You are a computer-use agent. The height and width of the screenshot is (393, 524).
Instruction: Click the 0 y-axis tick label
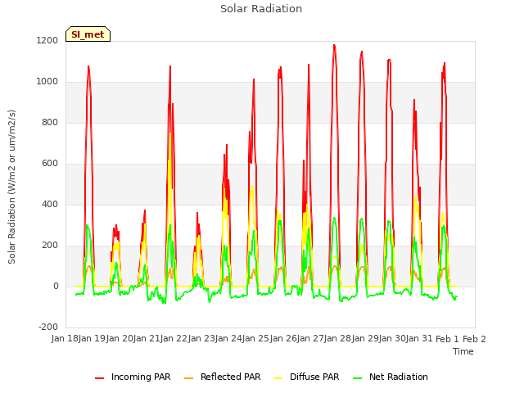pyautogui.click(x=56, y=287)
